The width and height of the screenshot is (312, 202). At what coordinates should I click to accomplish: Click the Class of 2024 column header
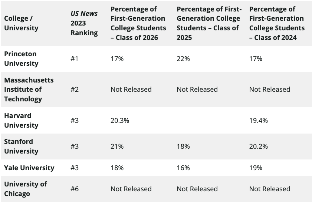(x=277, y=23)
